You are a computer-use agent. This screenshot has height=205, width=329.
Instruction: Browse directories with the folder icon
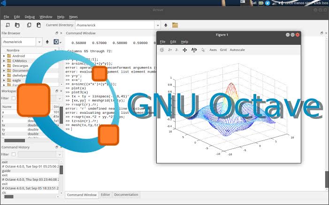175,25
